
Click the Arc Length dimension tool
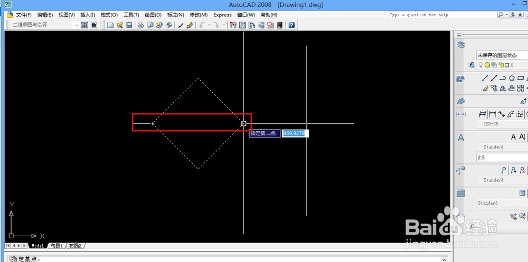[511, 114]
